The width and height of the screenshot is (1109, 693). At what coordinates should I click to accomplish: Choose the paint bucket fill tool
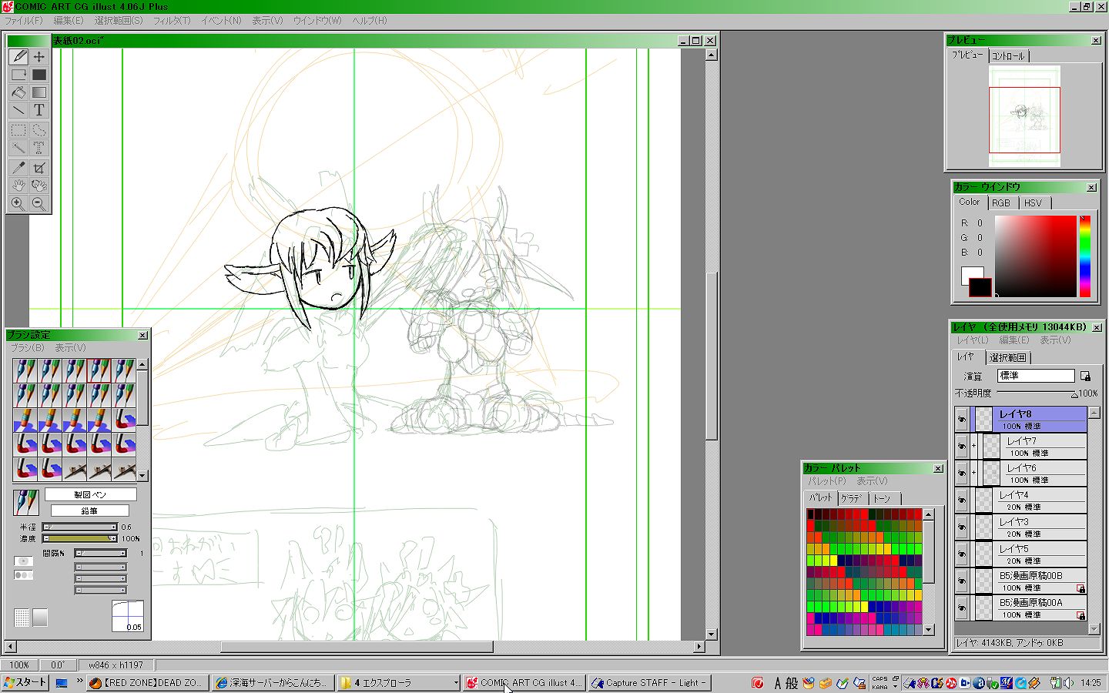pyautogui.click(x=18, y=92)
